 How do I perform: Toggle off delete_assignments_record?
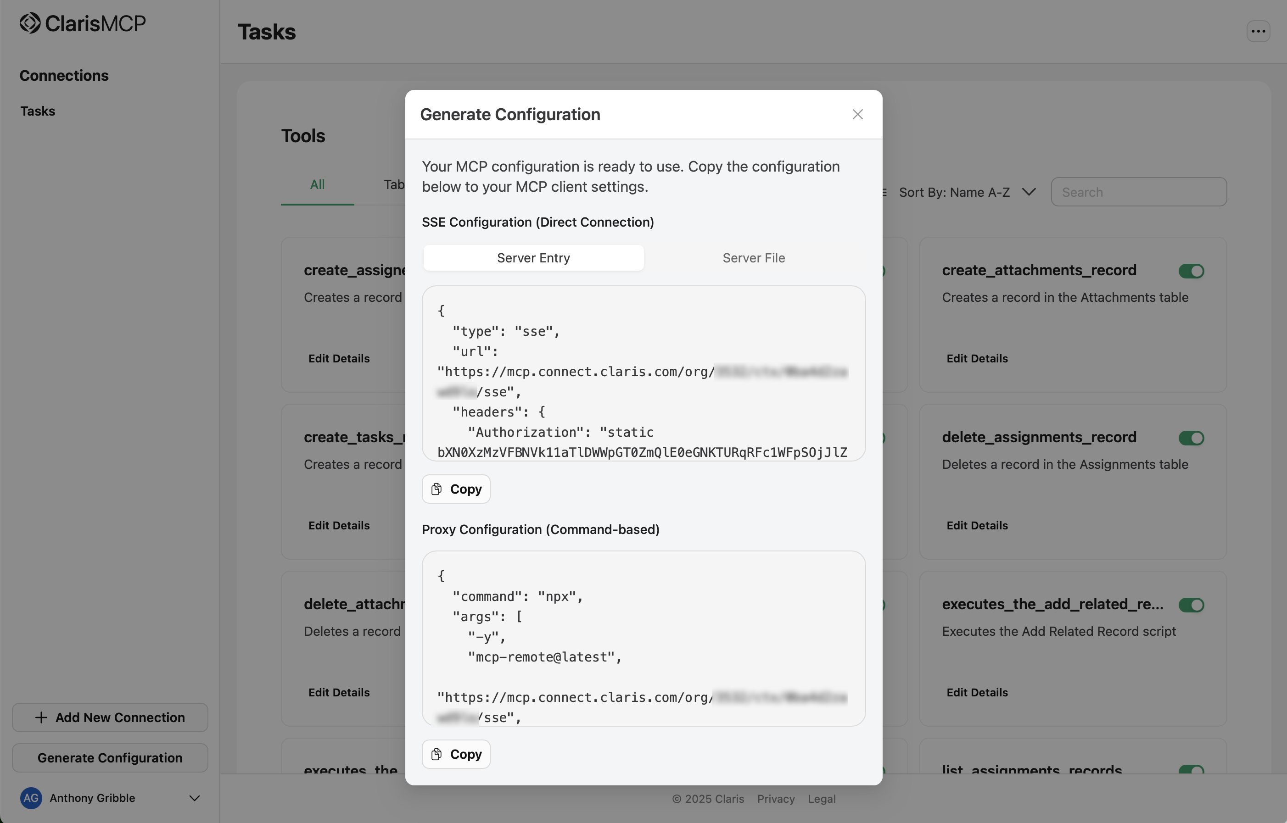coord(1191,438)
